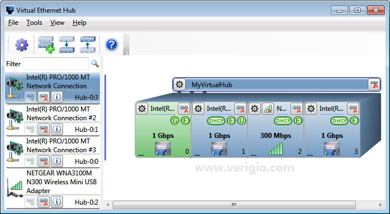Image resolution: width=390 pixels, height=214 pixels.
Task: Click detach link icon for Hub-0:0 adapter
Action: [x=44, y=161]
